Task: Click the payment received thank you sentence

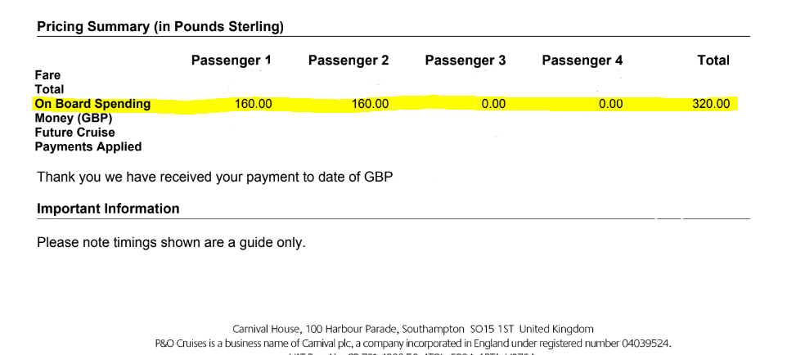Action: click(x=214, y=177)
